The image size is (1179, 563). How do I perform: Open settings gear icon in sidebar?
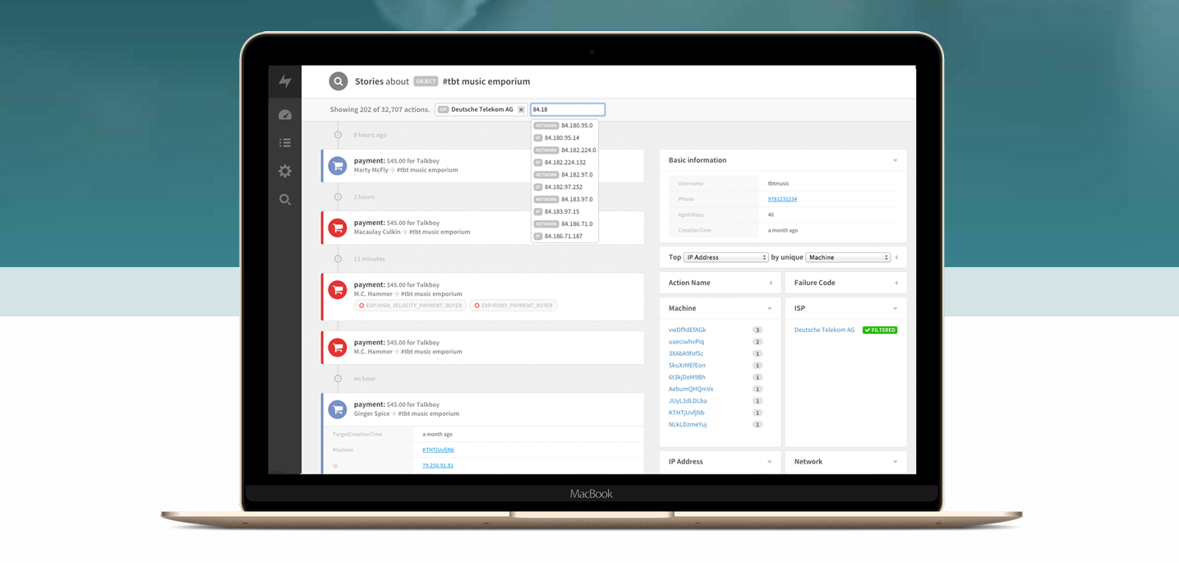[285, 171]
